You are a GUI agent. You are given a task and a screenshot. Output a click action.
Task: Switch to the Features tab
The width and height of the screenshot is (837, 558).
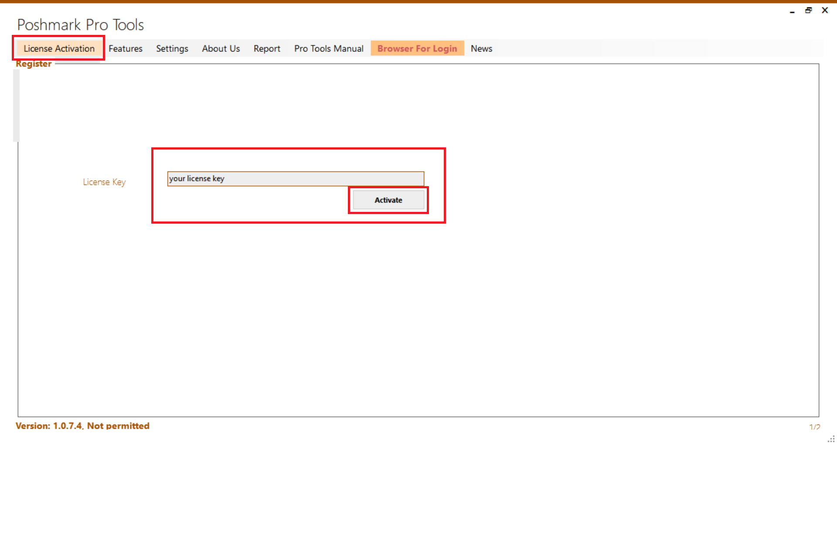pyautogui.click(x=126, y=48)
